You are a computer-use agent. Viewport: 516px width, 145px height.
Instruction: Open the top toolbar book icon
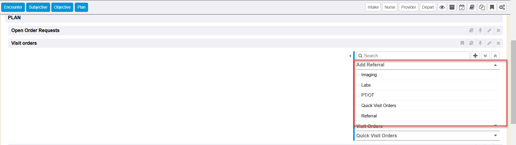coord(472,7)
